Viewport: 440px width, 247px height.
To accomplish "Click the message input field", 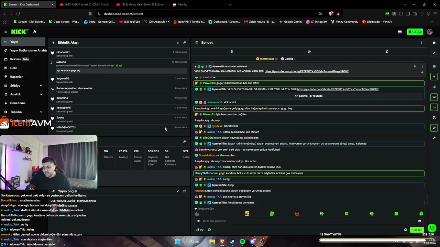I will [309, 221].
